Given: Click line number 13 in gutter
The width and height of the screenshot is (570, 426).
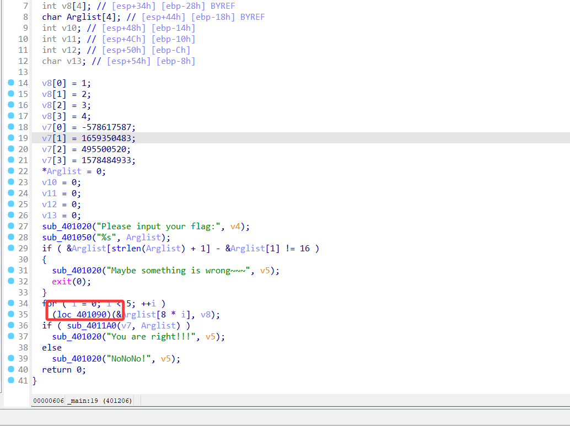Looking at the screenshot, I should [23, 72].
